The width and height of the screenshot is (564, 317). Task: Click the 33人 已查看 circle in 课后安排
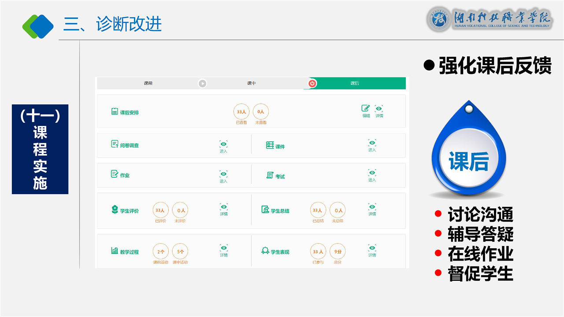[241, 112]
